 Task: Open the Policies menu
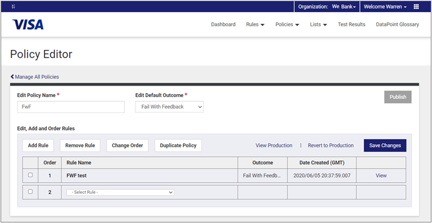(287, 24)
